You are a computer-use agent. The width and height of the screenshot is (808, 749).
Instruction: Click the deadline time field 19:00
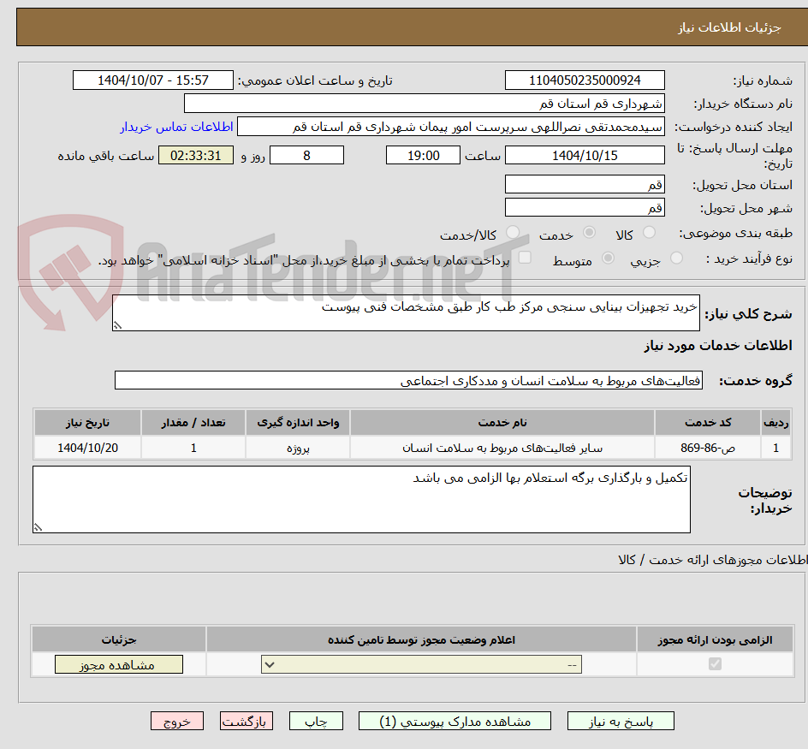[x=423, y=155]
